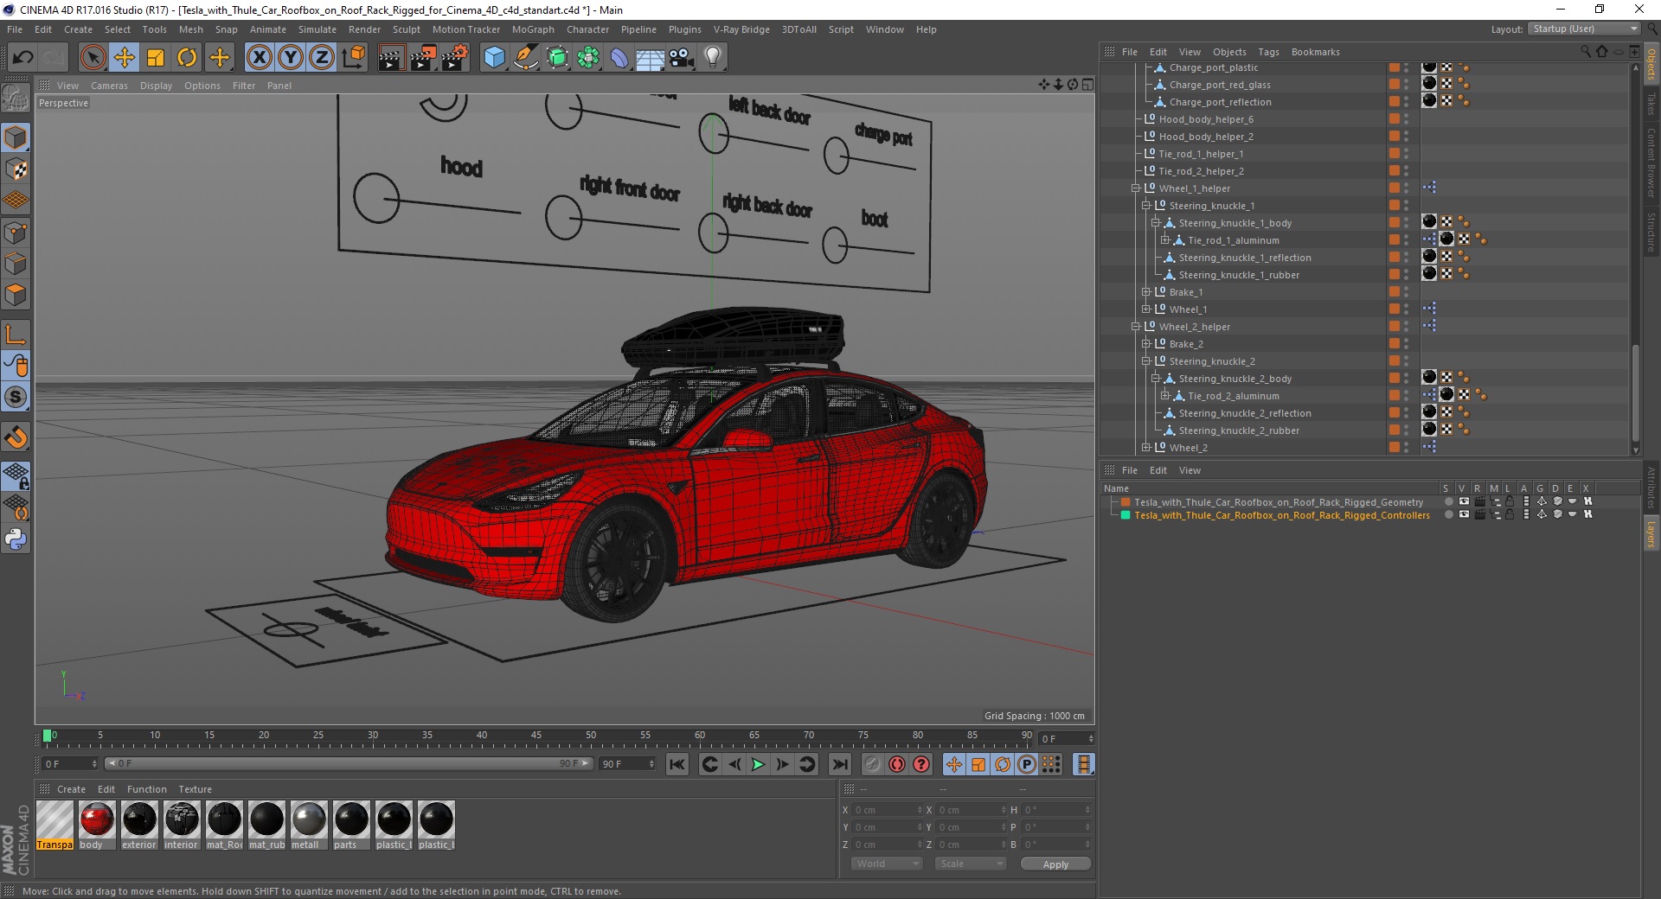This screenshot has width=1661, height=899.
Task: Open the Character menu
Action: click(x=588, y=29)
